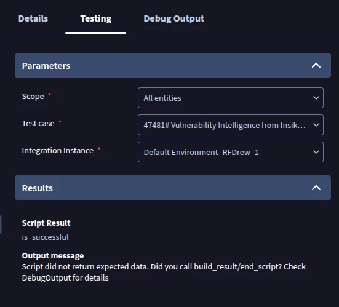This screenshot has height=307, width=339.
Task: Click the Scope field label
Action: [x=33, y=97]
